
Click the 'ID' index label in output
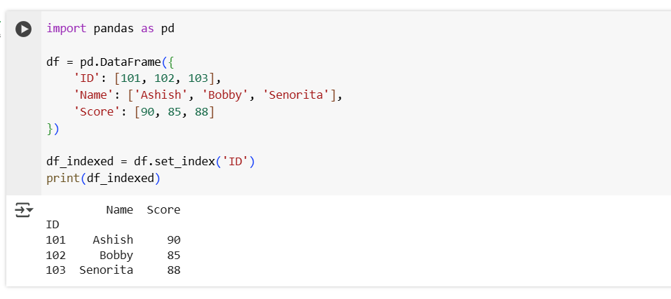[53, 225]
